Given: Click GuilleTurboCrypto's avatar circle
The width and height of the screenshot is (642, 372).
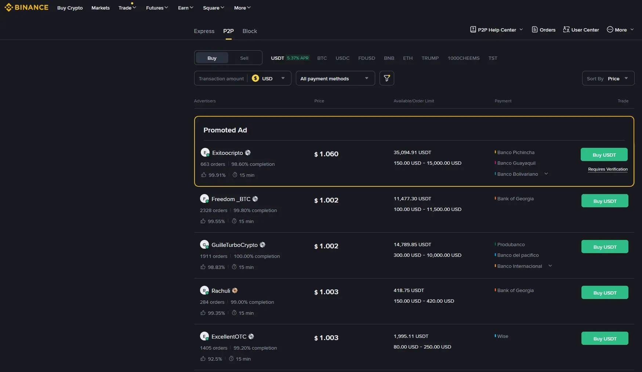Looking at the screenshot, I should [x=204, y=244].
